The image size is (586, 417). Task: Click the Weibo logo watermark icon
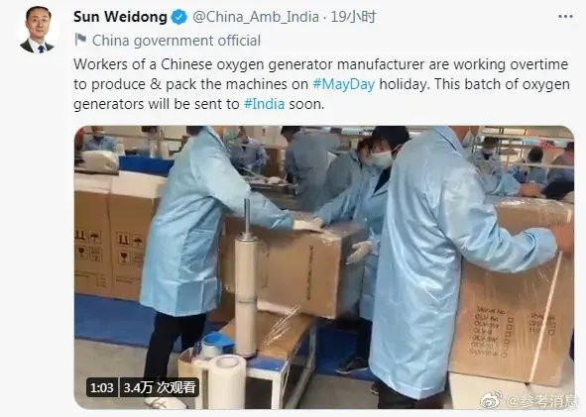pos(492,399)
